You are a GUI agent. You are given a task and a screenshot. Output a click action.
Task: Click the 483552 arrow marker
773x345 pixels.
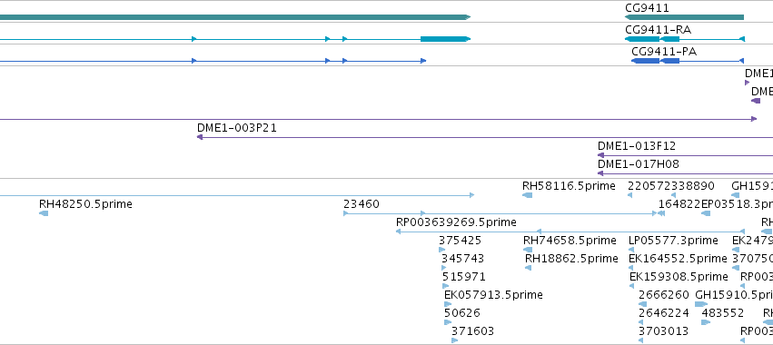706,322
